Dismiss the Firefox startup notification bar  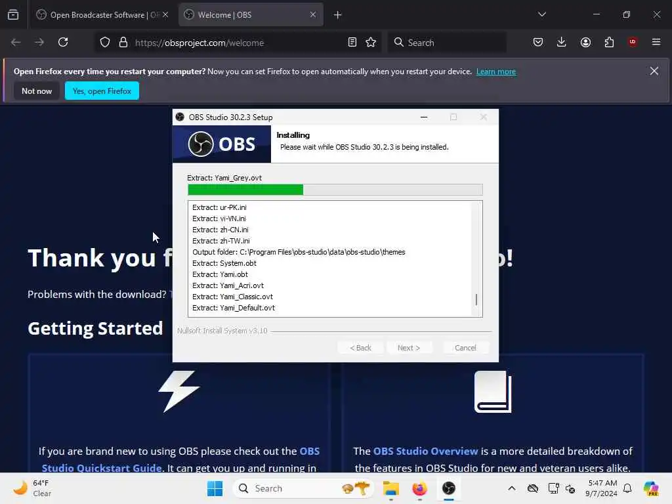tap(654, 71)
